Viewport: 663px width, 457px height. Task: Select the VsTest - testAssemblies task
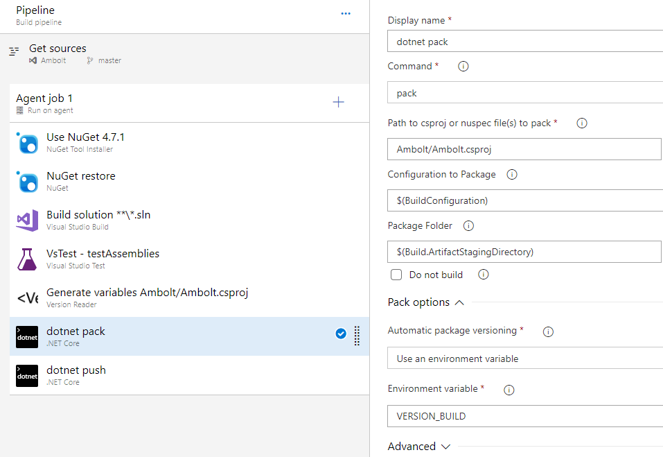[x=189, y=259]
